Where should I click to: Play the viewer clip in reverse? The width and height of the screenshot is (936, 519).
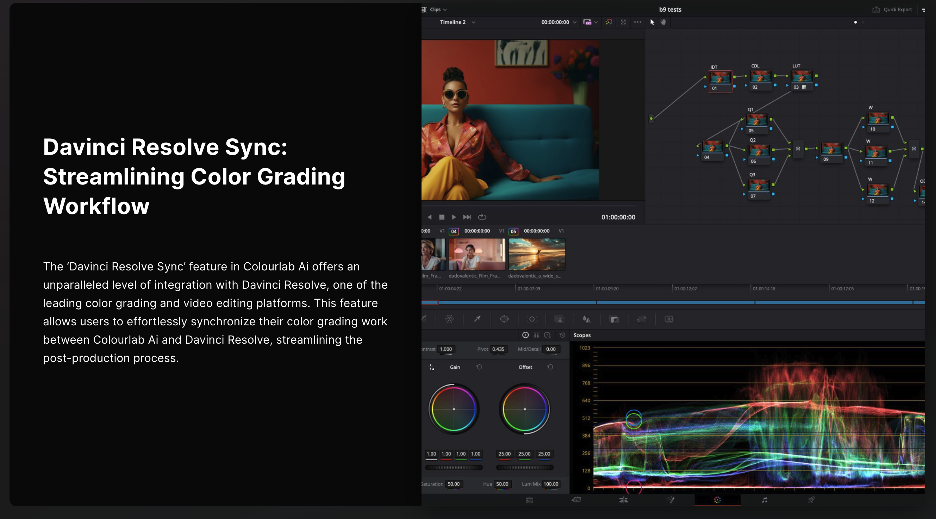pos(430,217)
